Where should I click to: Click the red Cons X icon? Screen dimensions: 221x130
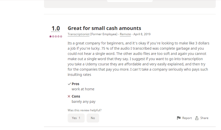[x=69, y=96]
